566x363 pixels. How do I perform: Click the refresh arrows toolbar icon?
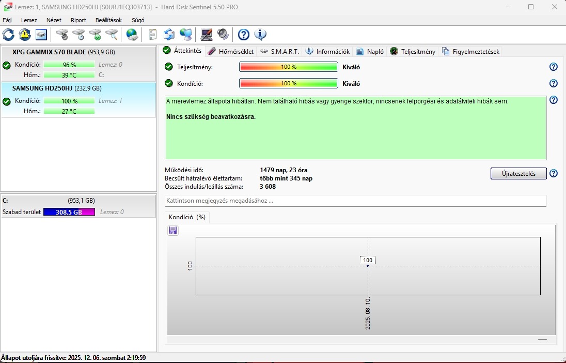pos(8,34)
